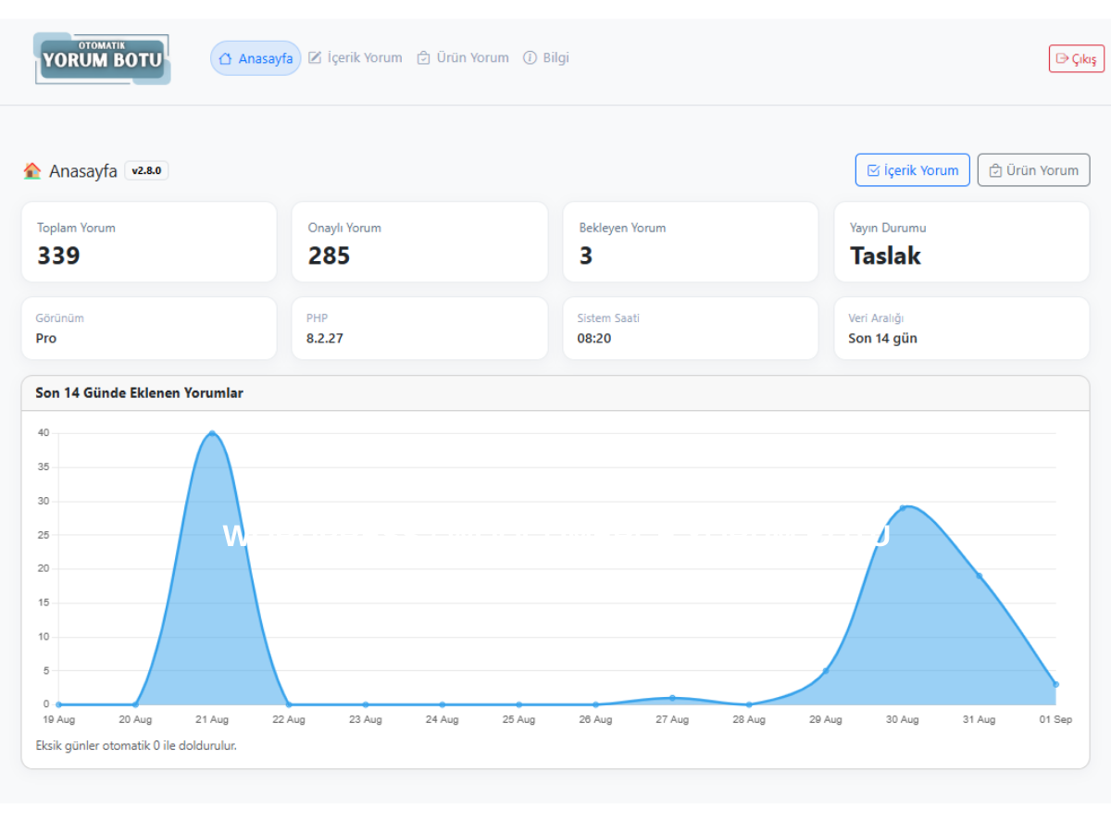Click the 30 Aug data point on chart
This screenshot has width=1111, height=833.
pos(903,507)
